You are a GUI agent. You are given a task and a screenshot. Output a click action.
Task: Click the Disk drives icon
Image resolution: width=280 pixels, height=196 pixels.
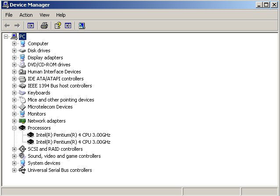(x=22, y=51)
